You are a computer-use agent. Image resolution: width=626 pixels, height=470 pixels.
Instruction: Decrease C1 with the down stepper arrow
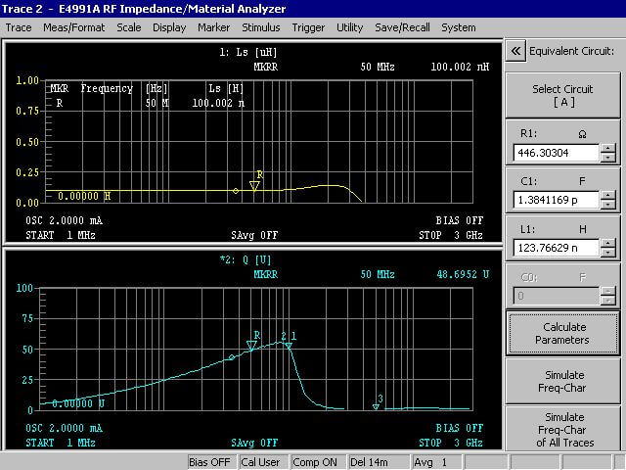coord(608,205)
